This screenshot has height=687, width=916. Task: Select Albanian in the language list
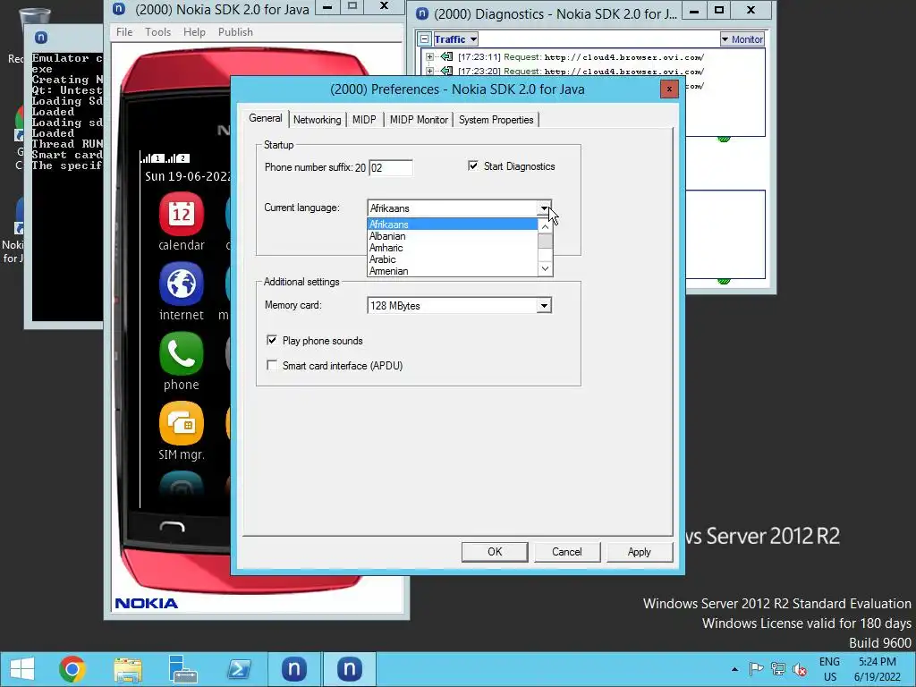[452, 236]
